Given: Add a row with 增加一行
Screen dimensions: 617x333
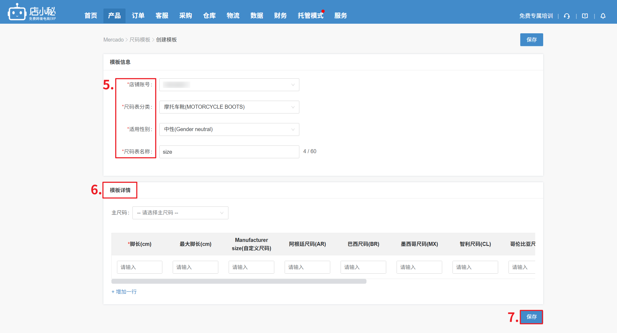Looking at the screenshot, I should click(x=124, y=292).
